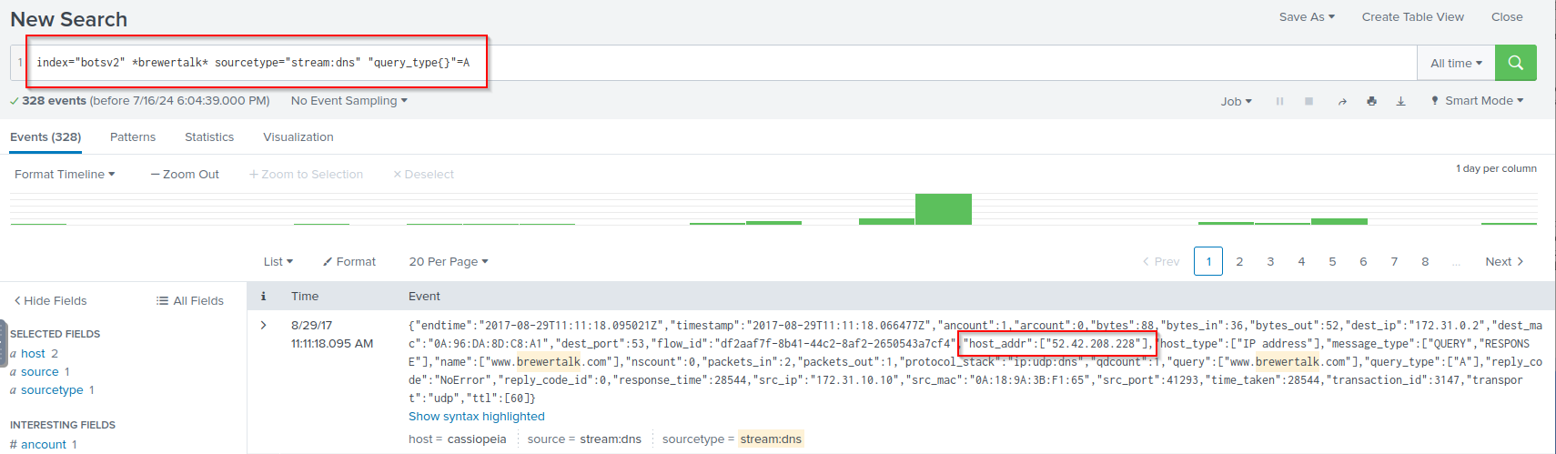Export results with the download icon
Viewport: 1556px width, 454px height.
(1400, 101)
